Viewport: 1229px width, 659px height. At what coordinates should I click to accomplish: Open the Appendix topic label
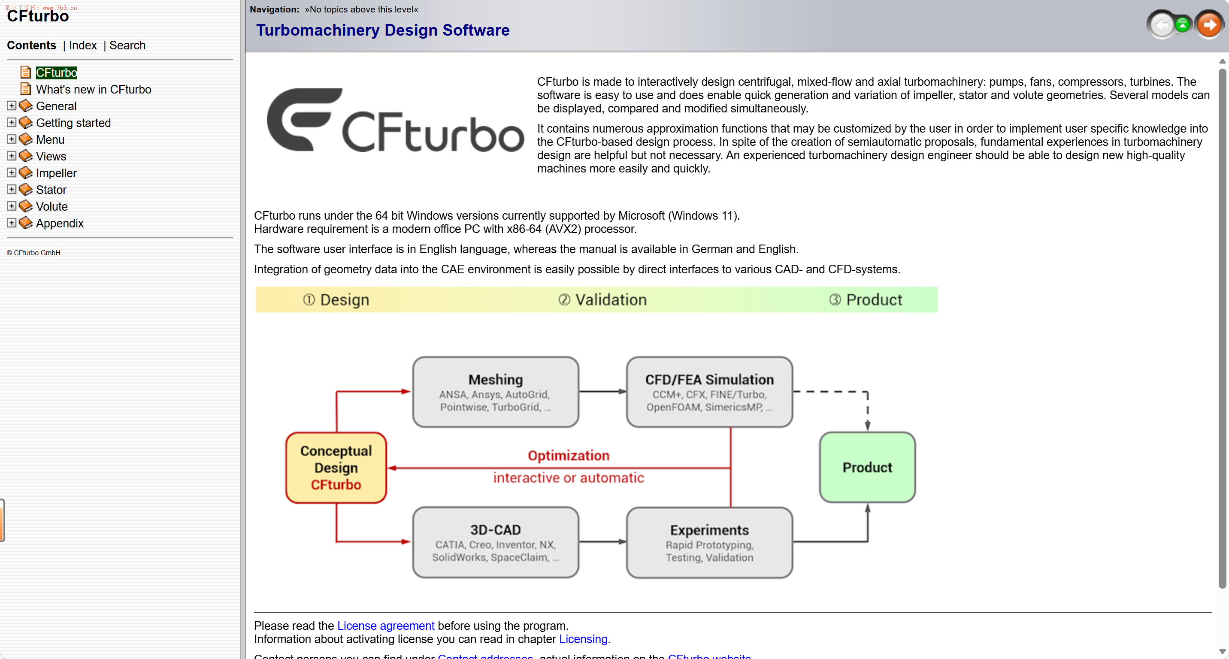point(60,223)
